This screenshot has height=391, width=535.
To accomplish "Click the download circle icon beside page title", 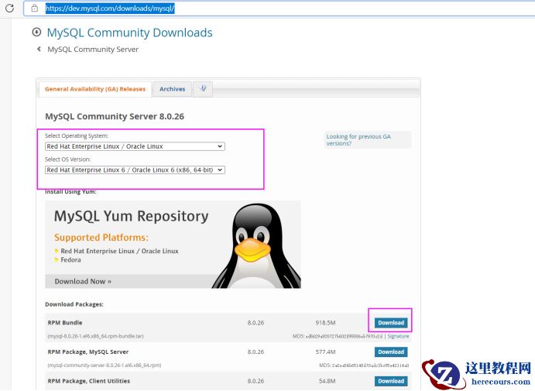I will [36, 32].
